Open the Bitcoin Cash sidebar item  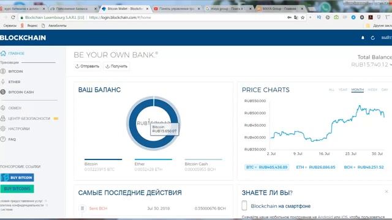(17, 92)
